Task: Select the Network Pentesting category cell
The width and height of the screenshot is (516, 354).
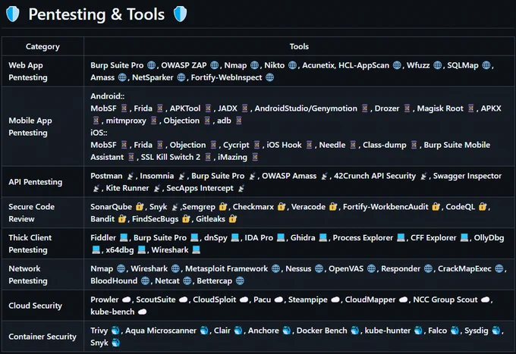Action: pos(42,274)
